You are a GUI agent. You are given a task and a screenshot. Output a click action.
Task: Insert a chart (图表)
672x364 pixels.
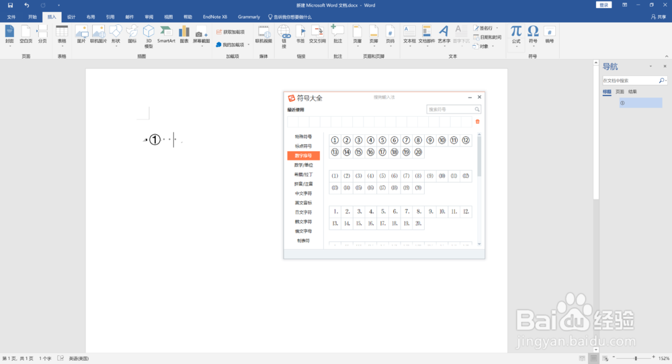point(184,35)
